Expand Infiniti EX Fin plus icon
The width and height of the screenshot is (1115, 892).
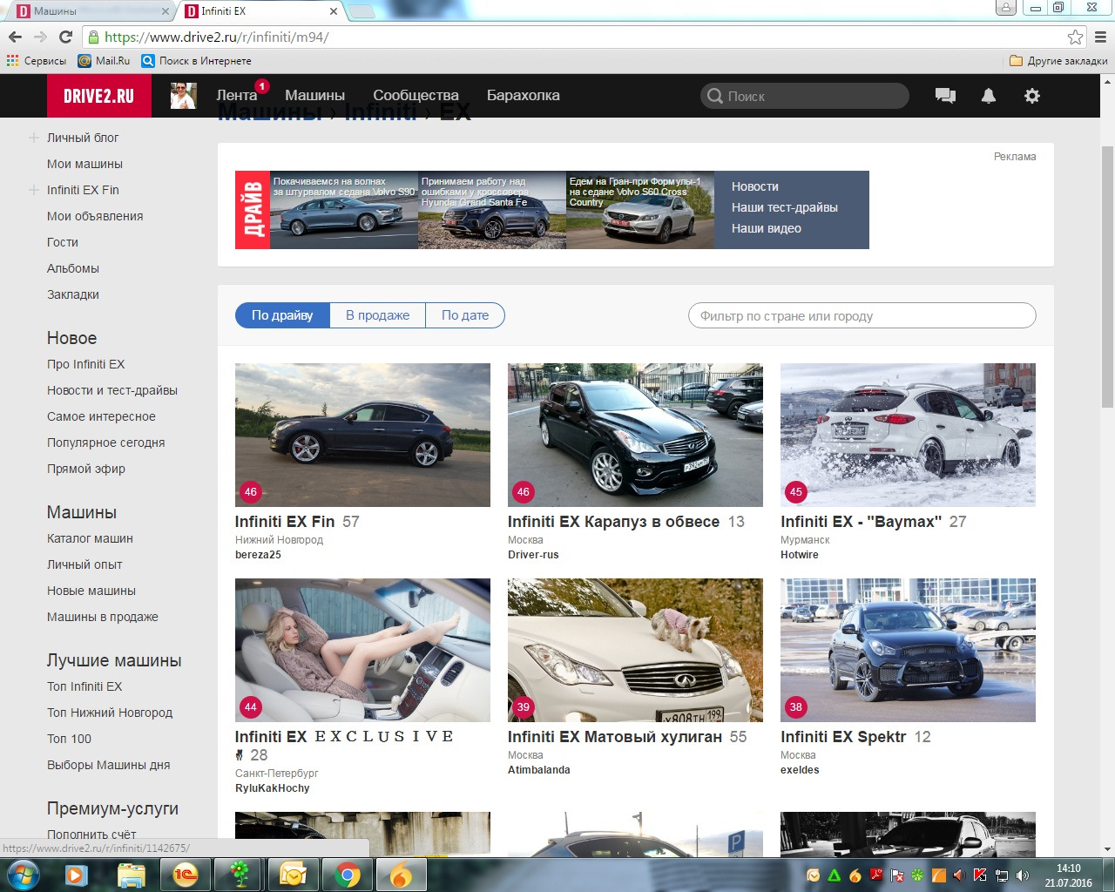click(34, 190)
